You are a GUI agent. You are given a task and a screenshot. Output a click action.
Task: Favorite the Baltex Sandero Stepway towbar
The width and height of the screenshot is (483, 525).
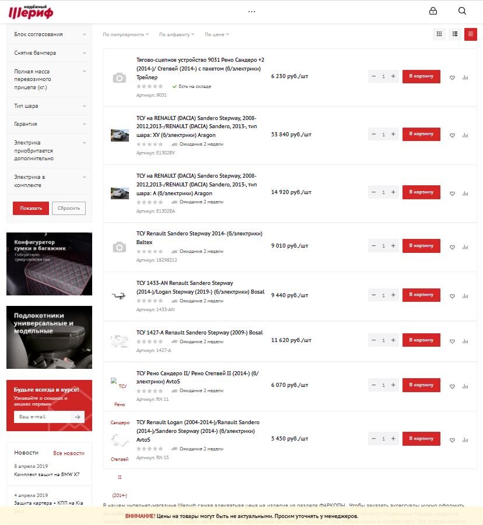pos(452,247)
